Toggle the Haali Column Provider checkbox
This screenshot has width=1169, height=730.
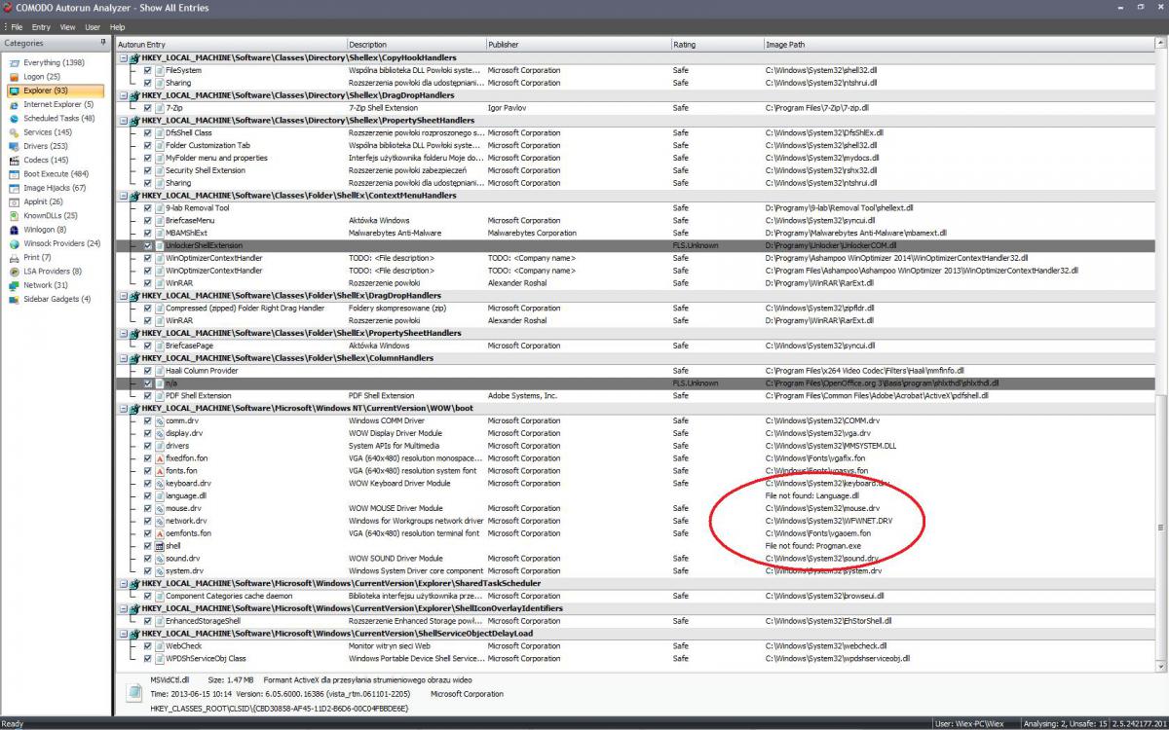[148, 371]
